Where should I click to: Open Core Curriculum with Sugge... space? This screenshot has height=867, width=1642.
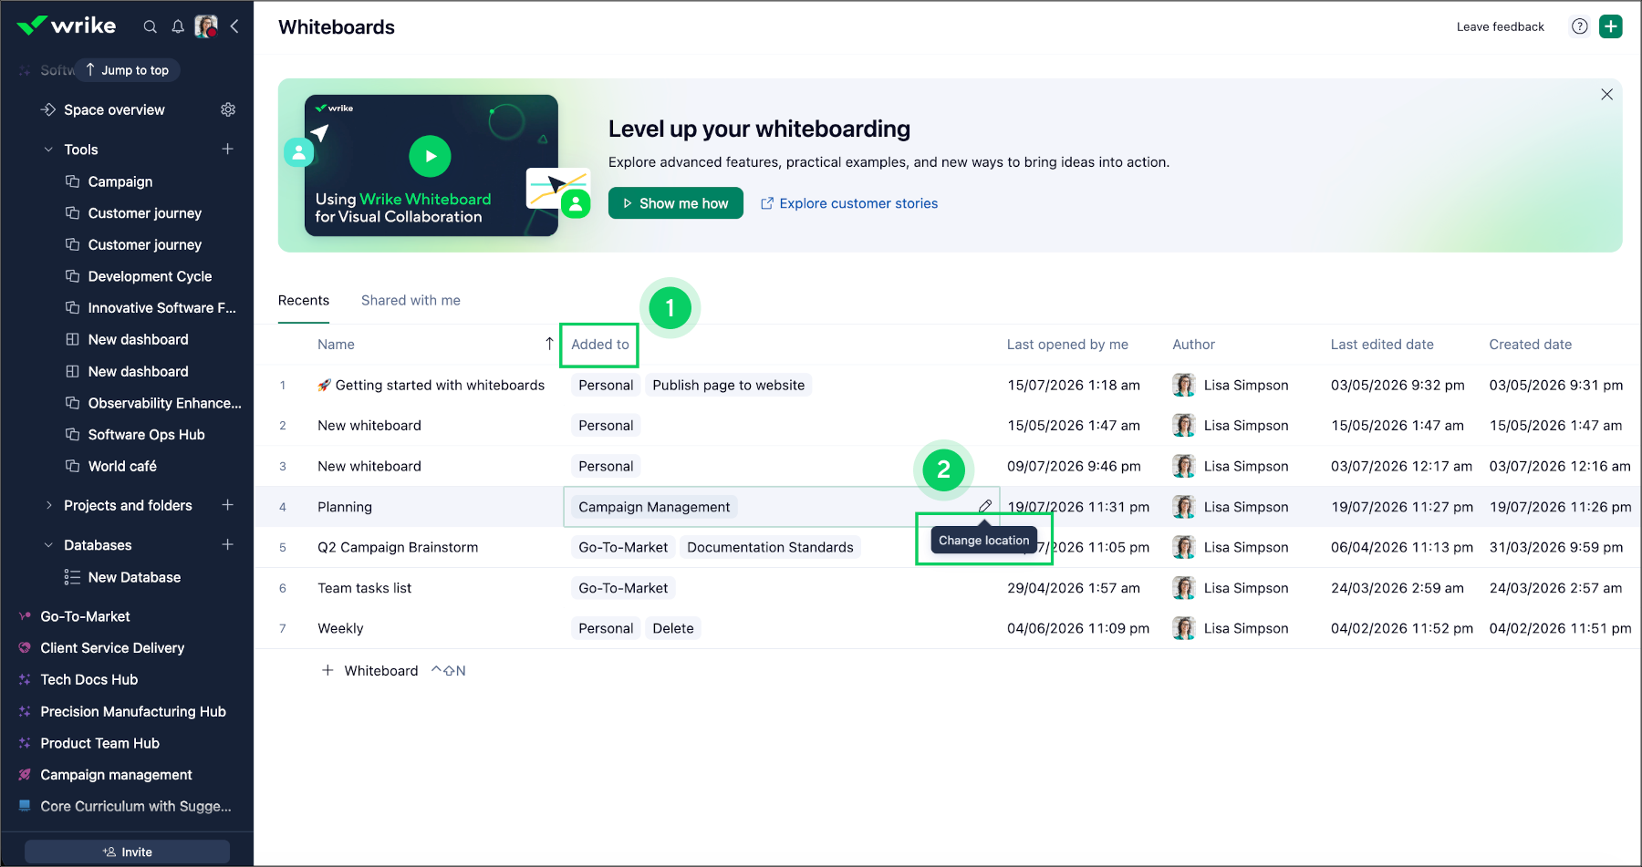[x=135, y=806]
